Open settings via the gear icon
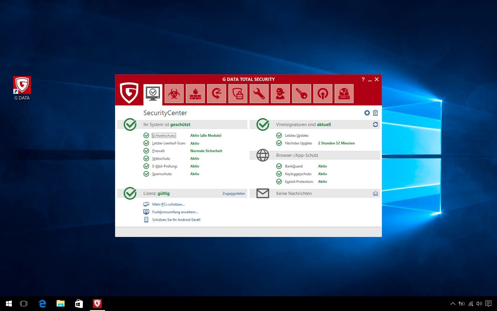 tap(367, 113)
